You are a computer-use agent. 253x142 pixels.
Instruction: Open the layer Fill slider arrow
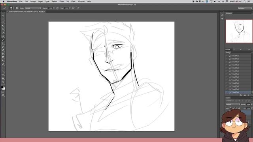point(251,108)
